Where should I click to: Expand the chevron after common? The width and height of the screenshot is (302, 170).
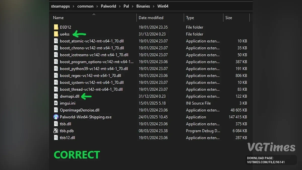97,6
